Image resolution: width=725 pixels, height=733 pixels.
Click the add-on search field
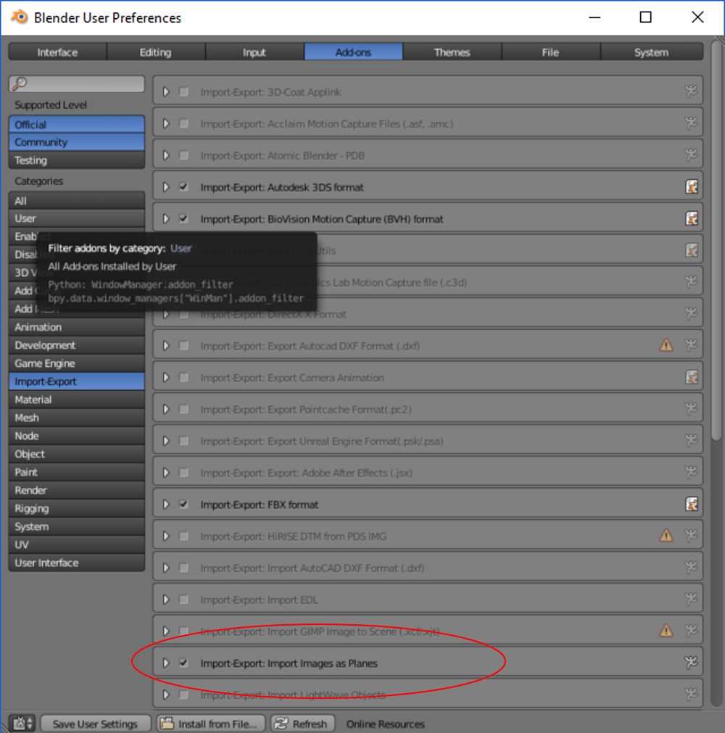[x=77, y=83]
